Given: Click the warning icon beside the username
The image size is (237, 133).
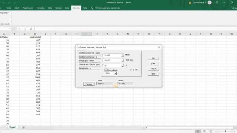Looking at the screenshot, I should click(190, 3).
